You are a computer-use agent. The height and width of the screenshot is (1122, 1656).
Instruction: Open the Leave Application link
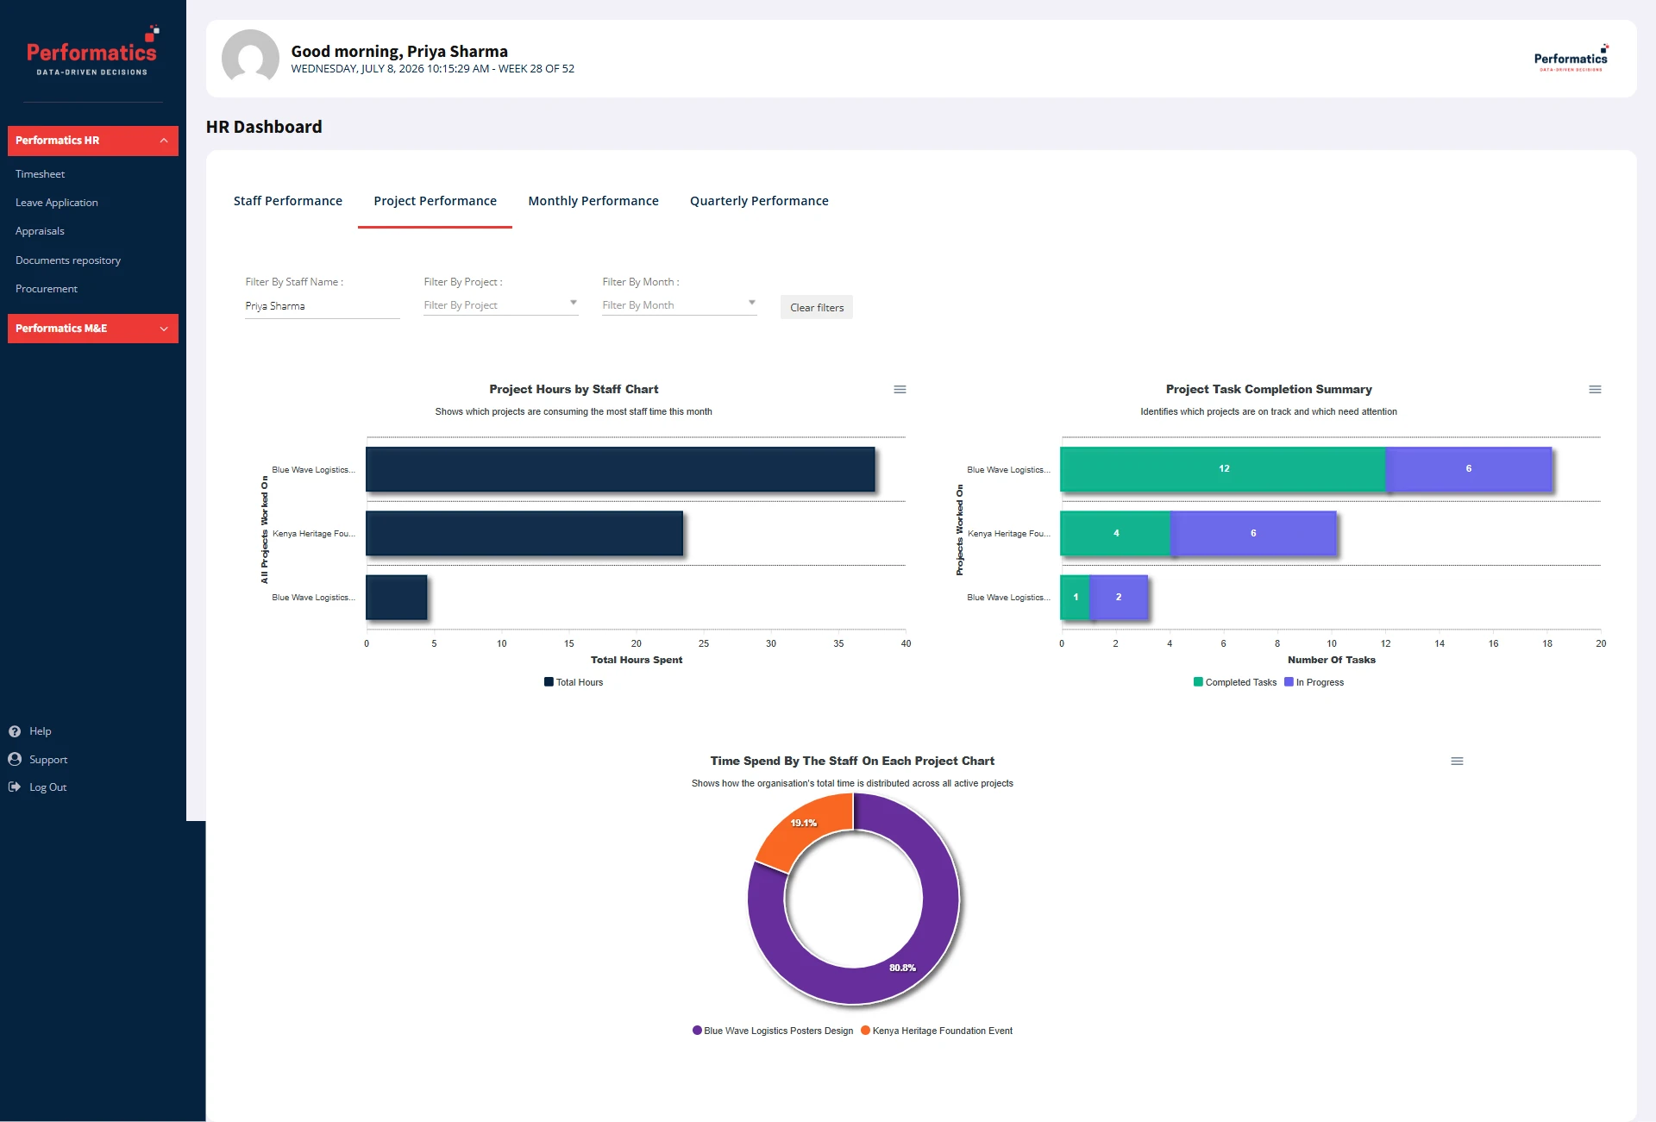tap(57, 203)
